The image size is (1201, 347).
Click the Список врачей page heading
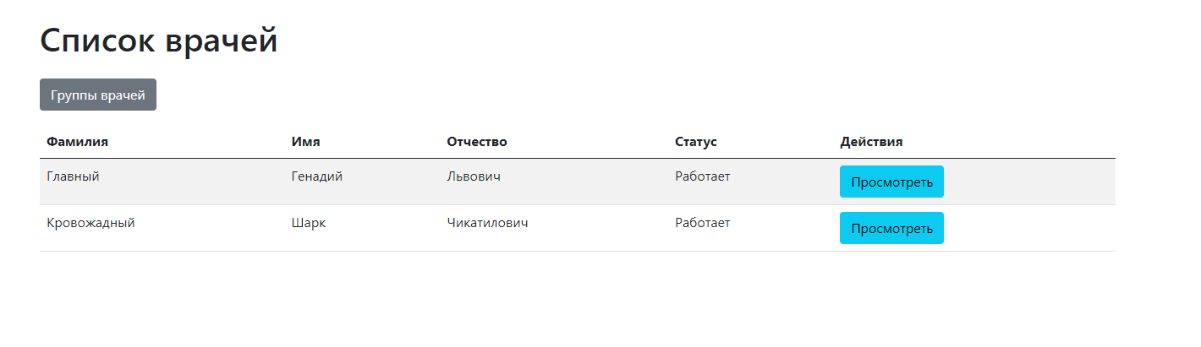tap(159, 41)
